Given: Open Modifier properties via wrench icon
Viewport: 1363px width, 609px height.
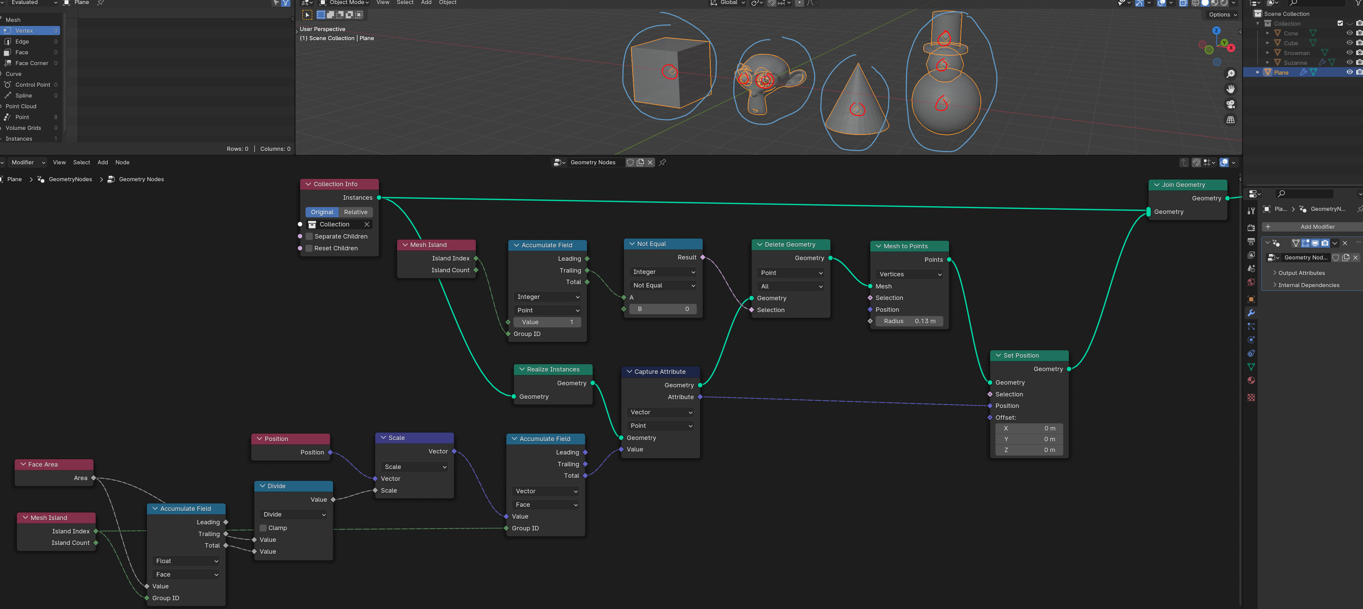Looking at the screenshot, I should (1251, 313).
